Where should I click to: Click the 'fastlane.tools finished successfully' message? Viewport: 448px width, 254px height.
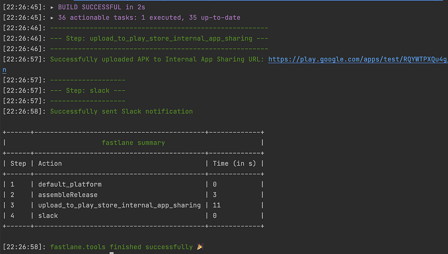[x=122, y=247]
